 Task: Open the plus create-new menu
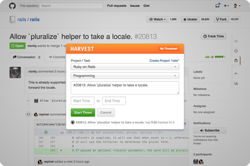coord(226,6)
